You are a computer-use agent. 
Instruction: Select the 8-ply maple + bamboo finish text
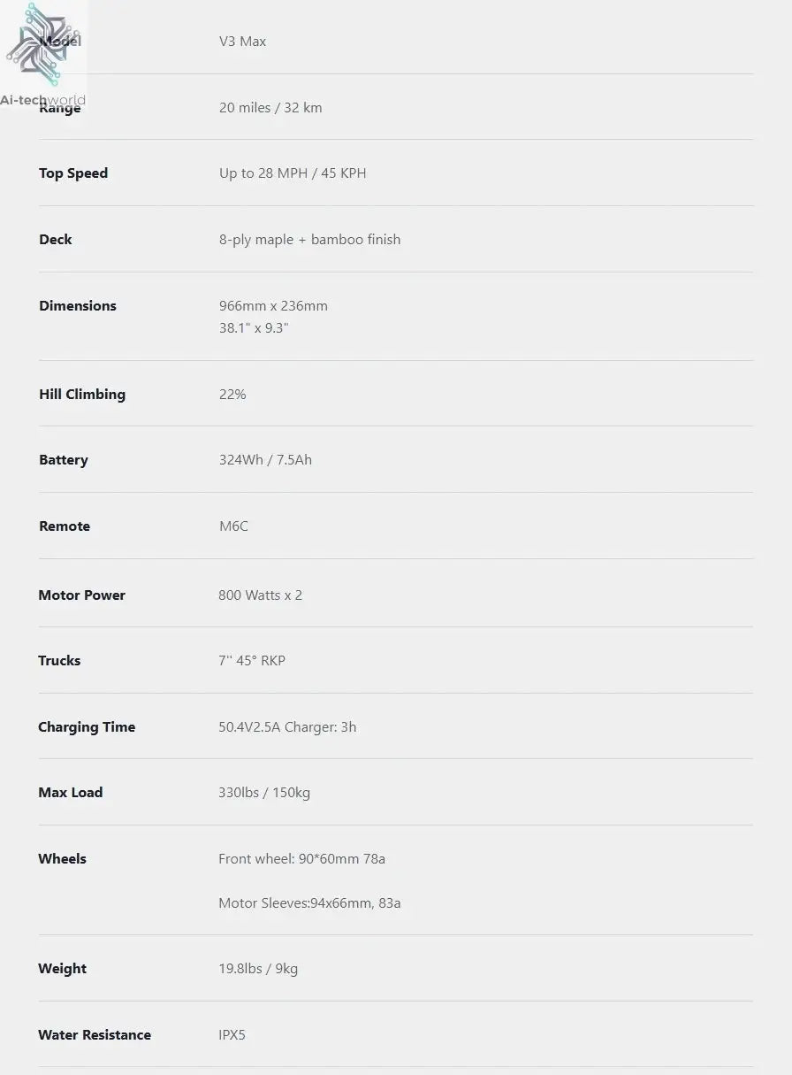coord(309,240)
